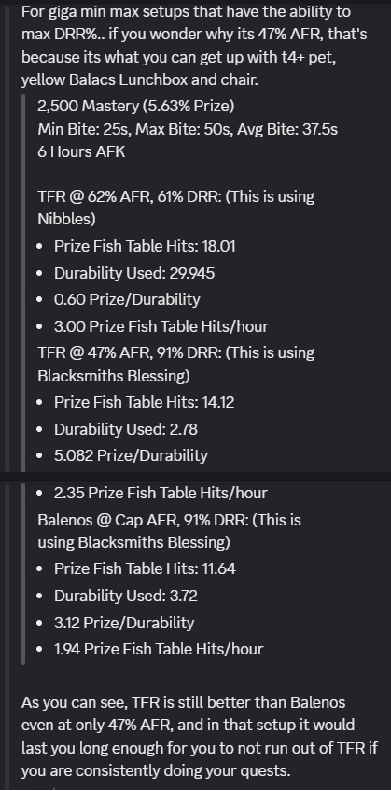Screen dimensions: 391x791
Task: Click the 'As you can see, TFR' paragraph
Action: tap(200, 737)
